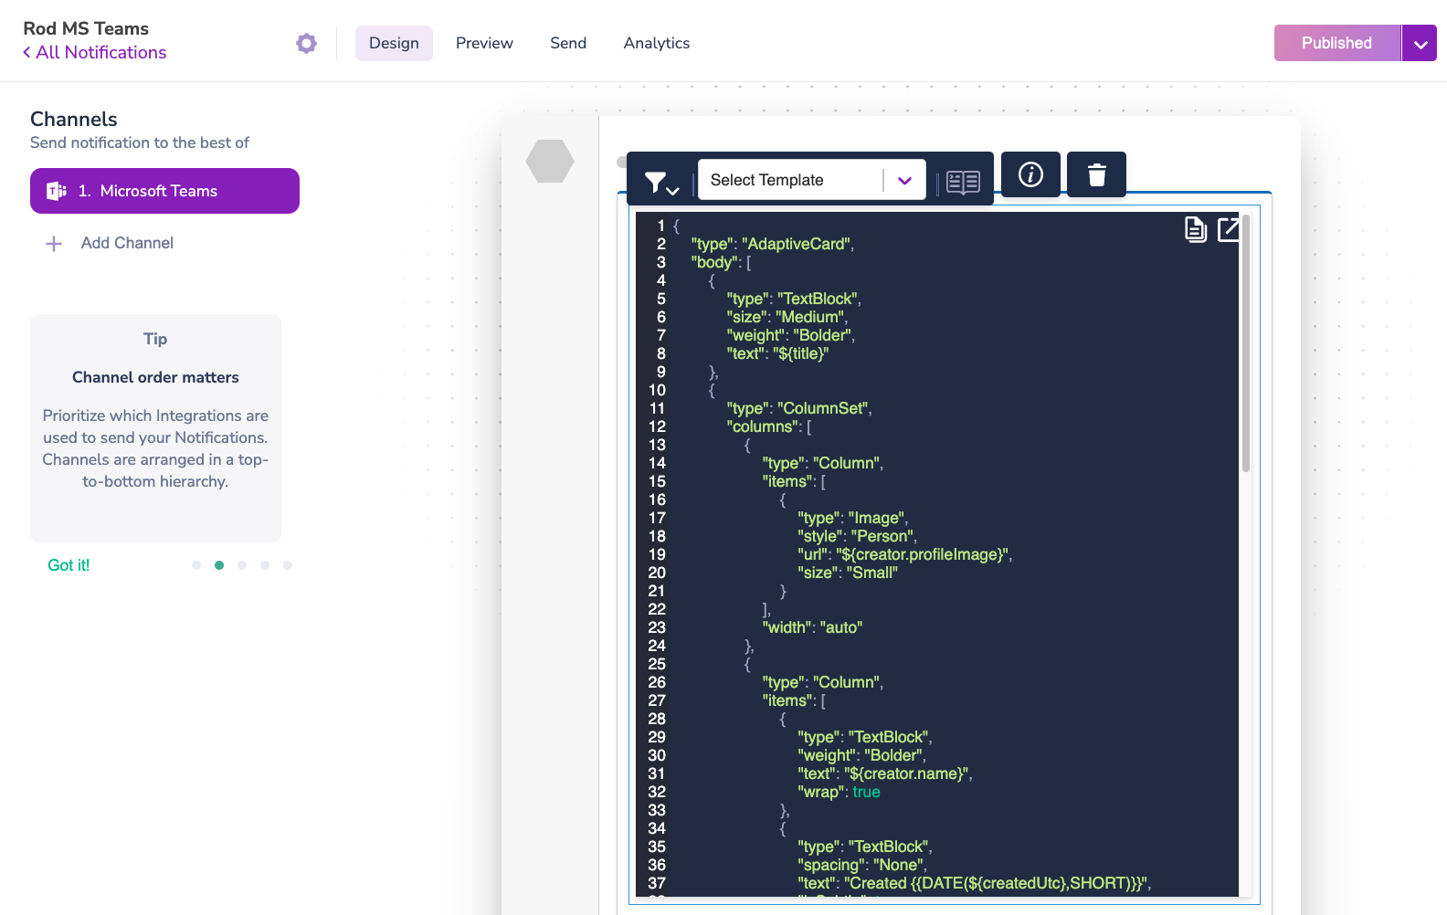Open editor in expanded view icon
Screen dimensions: 1447x915
click(x=1230, y=229)
